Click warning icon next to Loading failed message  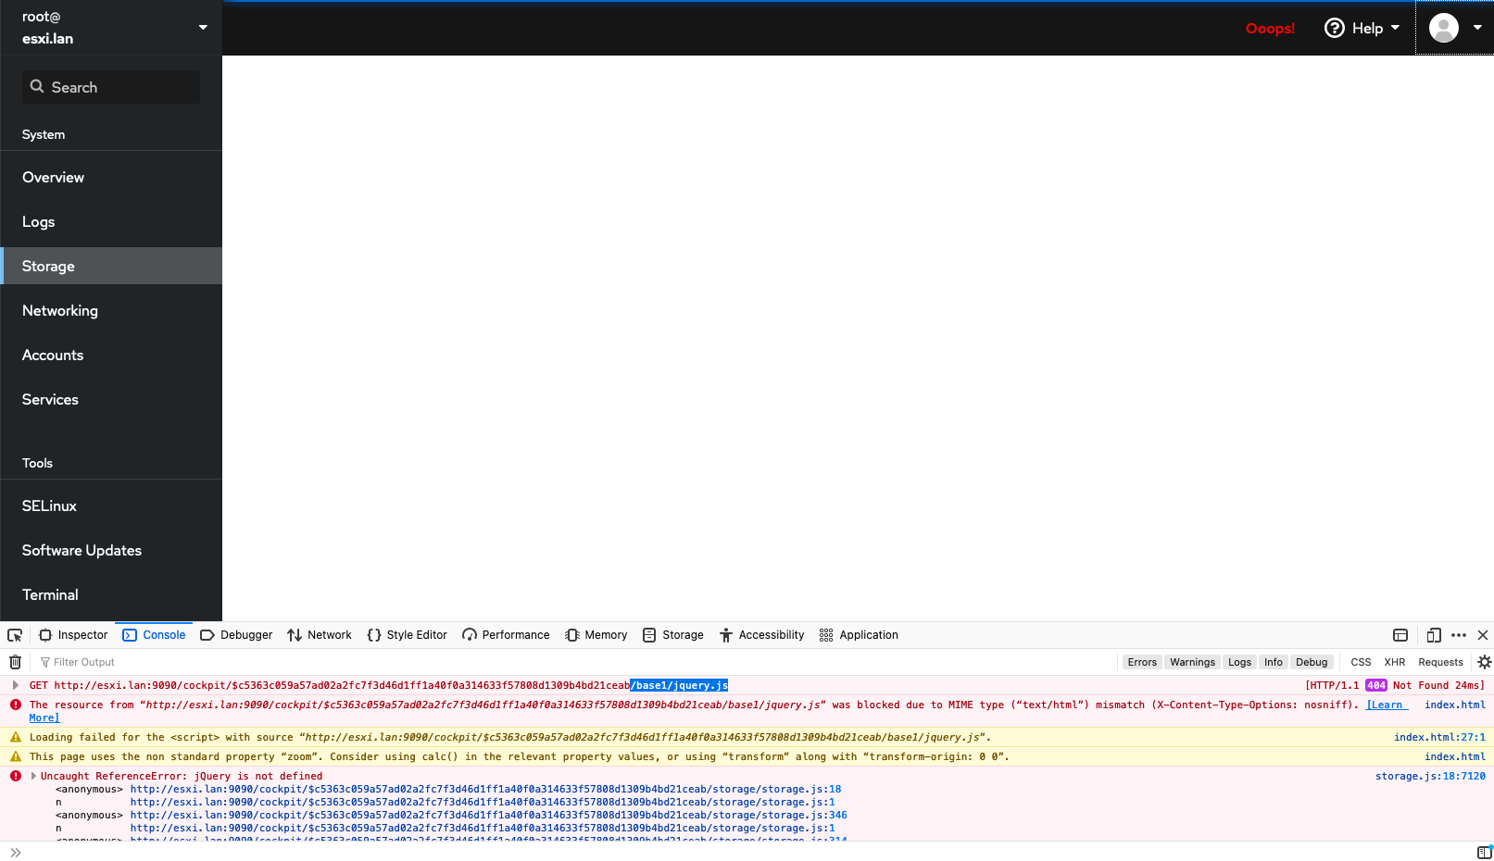pyautogui.click(x=16, y=737)
